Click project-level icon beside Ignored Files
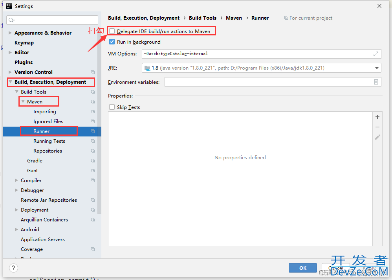The width and height of the screenshot is (392, 280). click(93, 122)
